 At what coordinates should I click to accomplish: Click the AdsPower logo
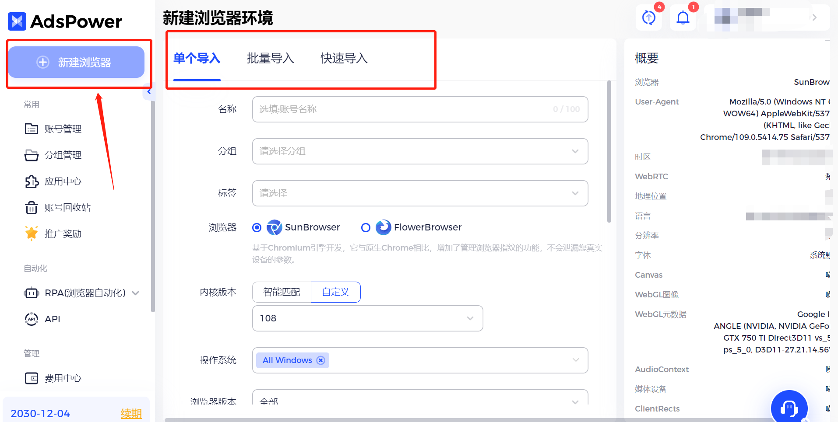tap(65, 21)
